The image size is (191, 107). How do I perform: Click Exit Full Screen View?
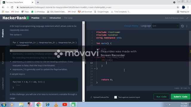coord(174,18)
